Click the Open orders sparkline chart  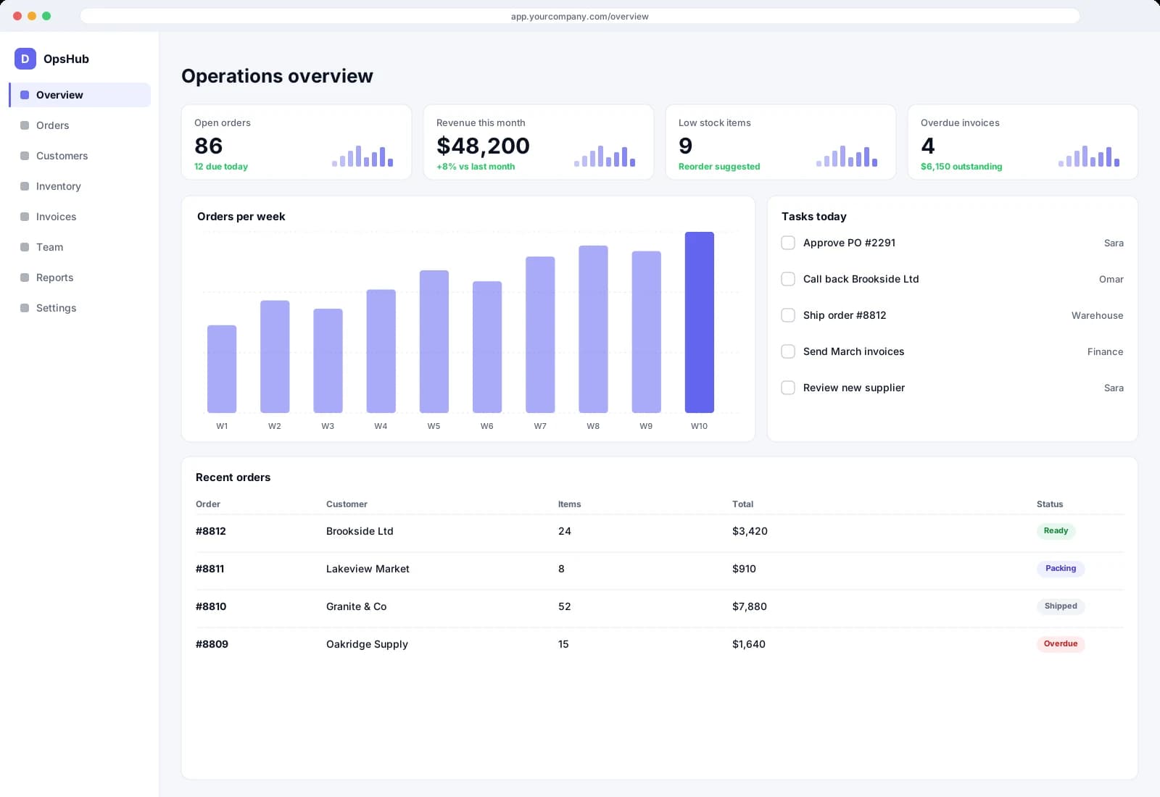point(362,156)
